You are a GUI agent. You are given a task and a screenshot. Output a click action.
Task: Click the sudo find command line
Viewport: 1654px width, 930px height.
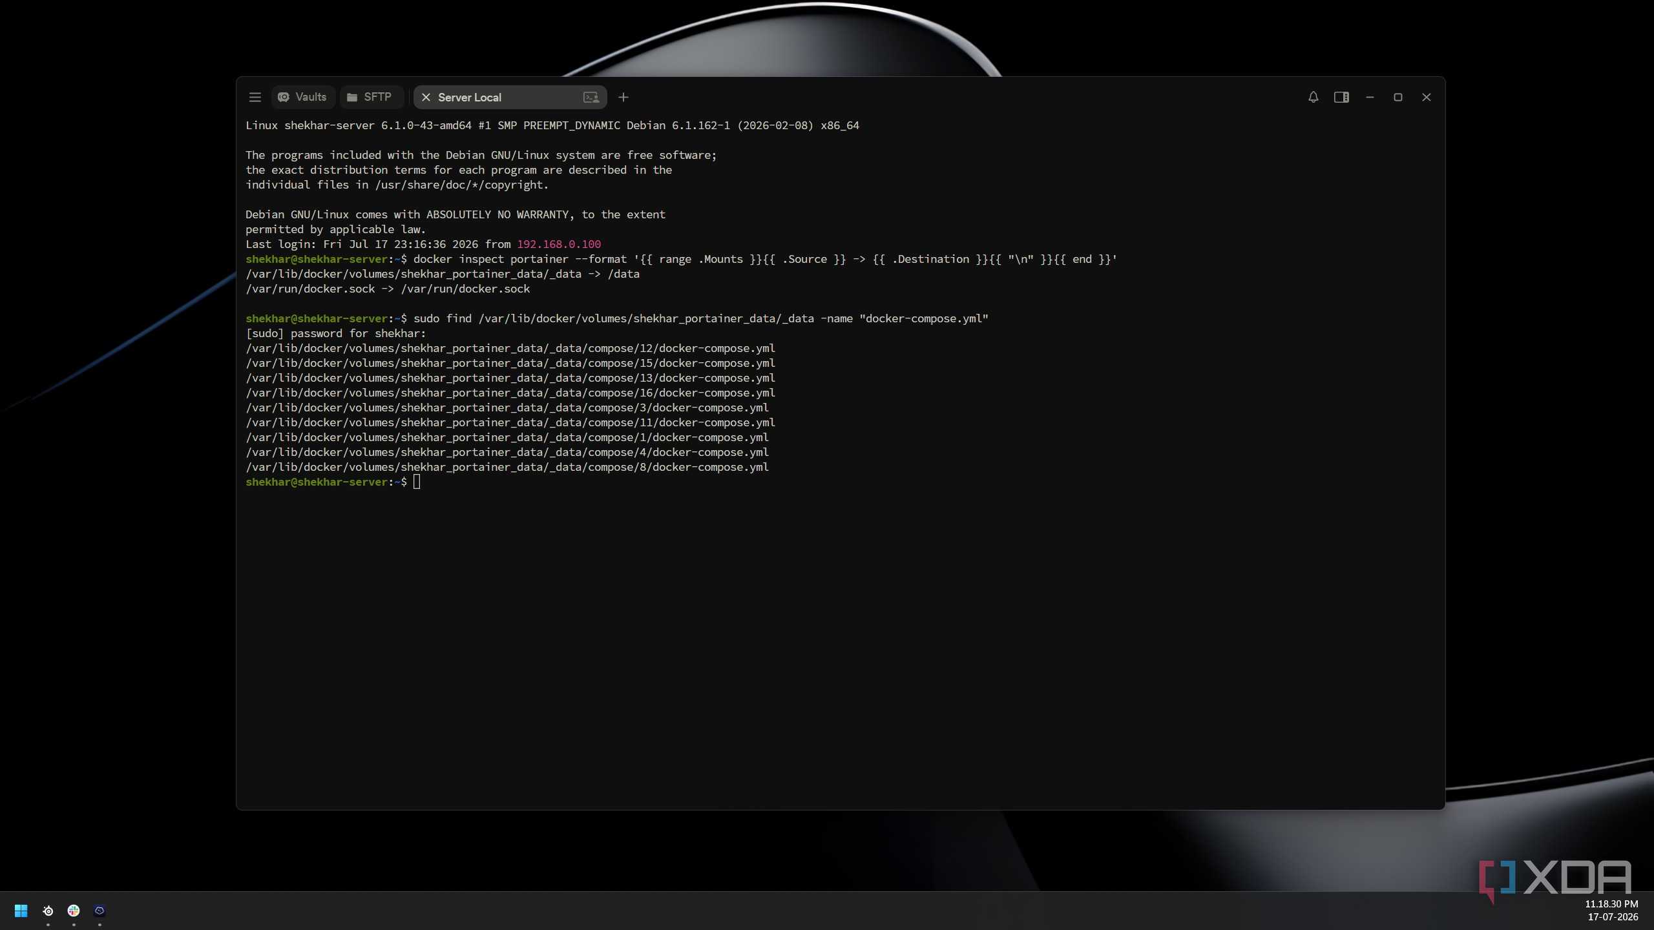[617, 318]
